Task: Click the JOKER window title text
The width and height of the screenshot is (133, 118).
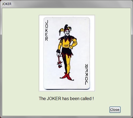Action: pos(7,4)
